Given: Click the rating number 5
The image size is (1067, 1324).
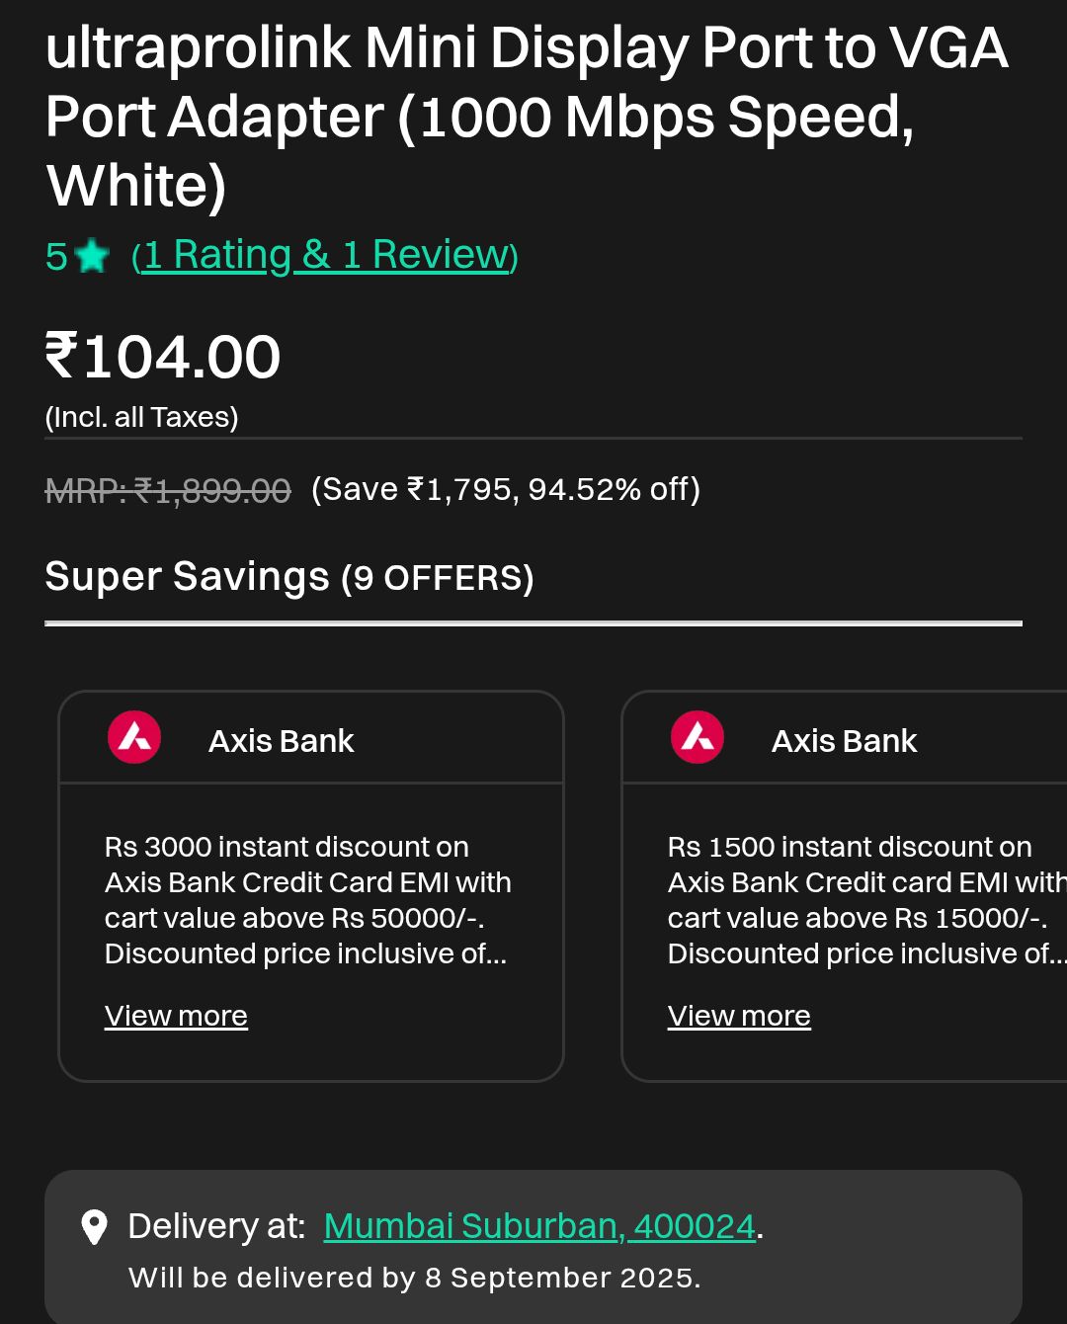Looking at the screenshot, I should (x=56, y=257).
